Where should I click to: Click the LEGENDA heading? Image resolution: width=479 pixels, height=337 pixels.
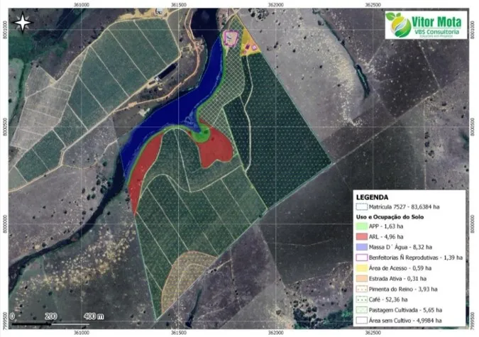click(372, 197)
